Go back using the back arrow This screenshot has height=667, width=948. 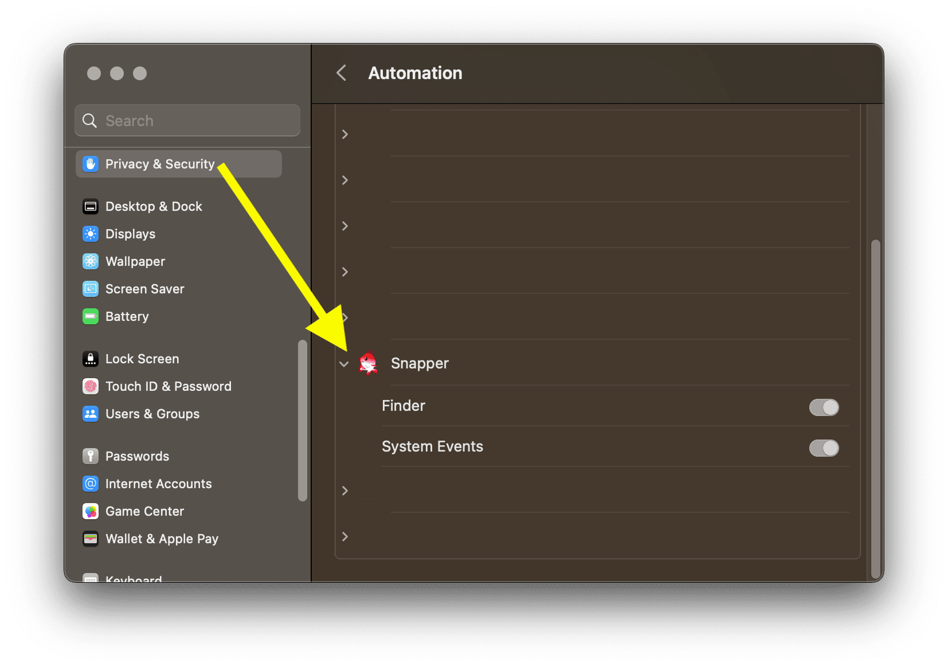(x=342, y=73)
